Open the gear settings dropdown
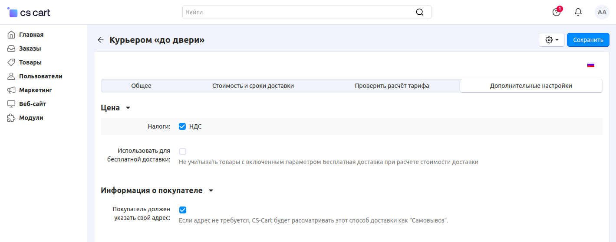The width and height of the screenshot is (616, 242). [551, 40]
